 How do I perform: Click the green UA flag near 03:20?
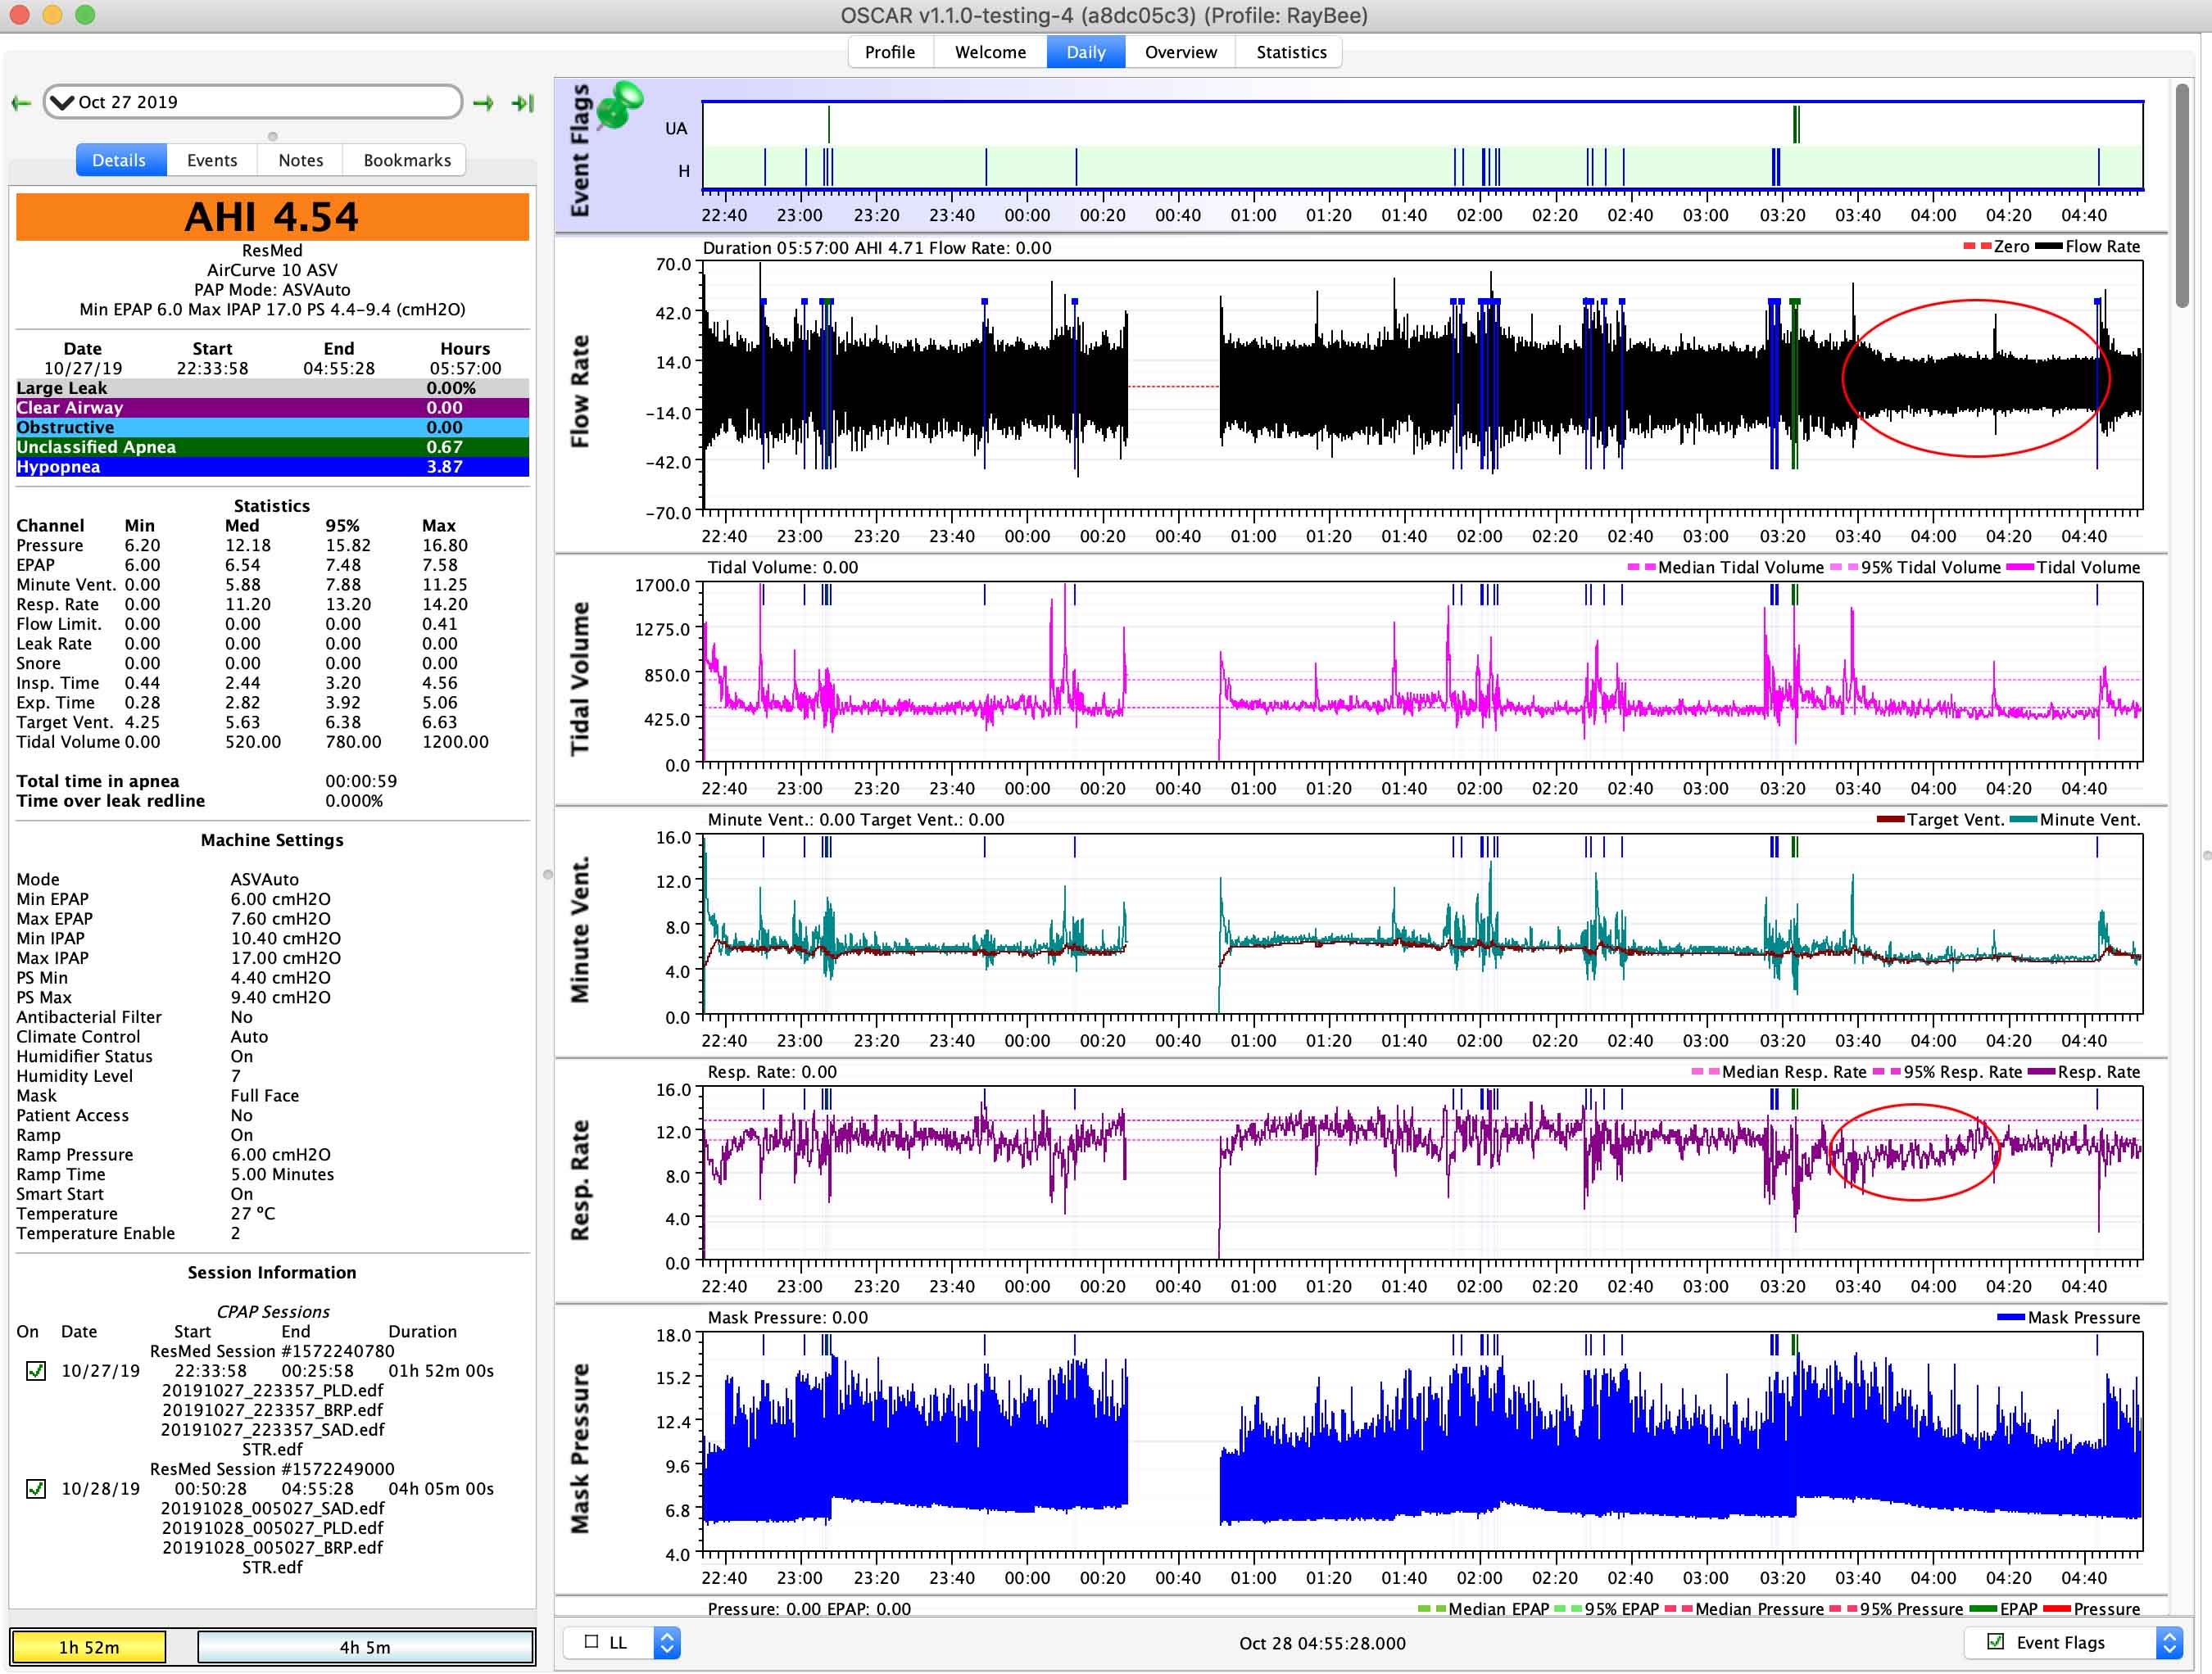tap(1797, 125)
